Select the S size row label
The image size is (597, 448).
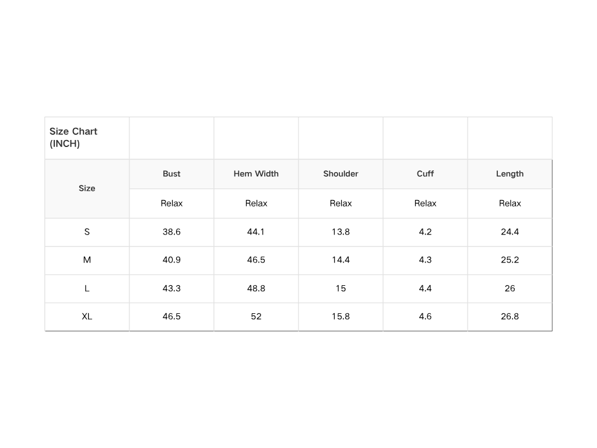[87, 232]
